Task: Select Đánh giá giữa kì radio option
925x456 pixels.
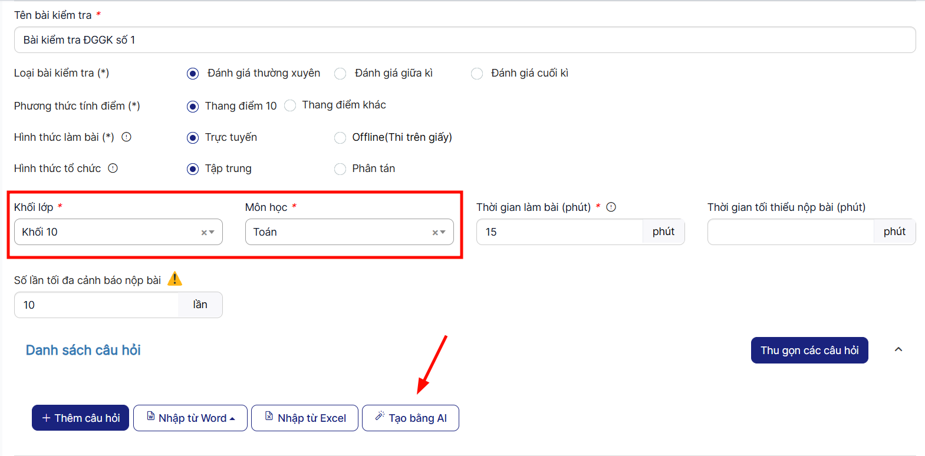Action: coord(340,74)
